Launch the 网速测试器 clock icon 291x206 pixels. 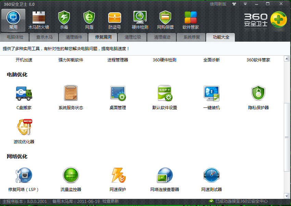click(212, 175)
